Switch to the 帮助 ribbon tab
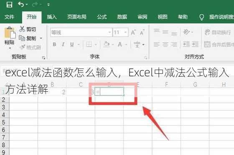234x155 pixels. [183, 17]
